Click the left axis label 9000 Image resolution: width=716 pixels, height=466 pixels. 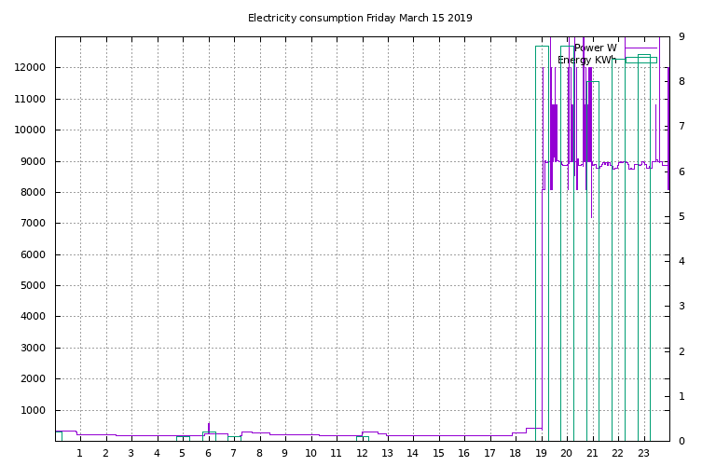(x=33, y=161)
